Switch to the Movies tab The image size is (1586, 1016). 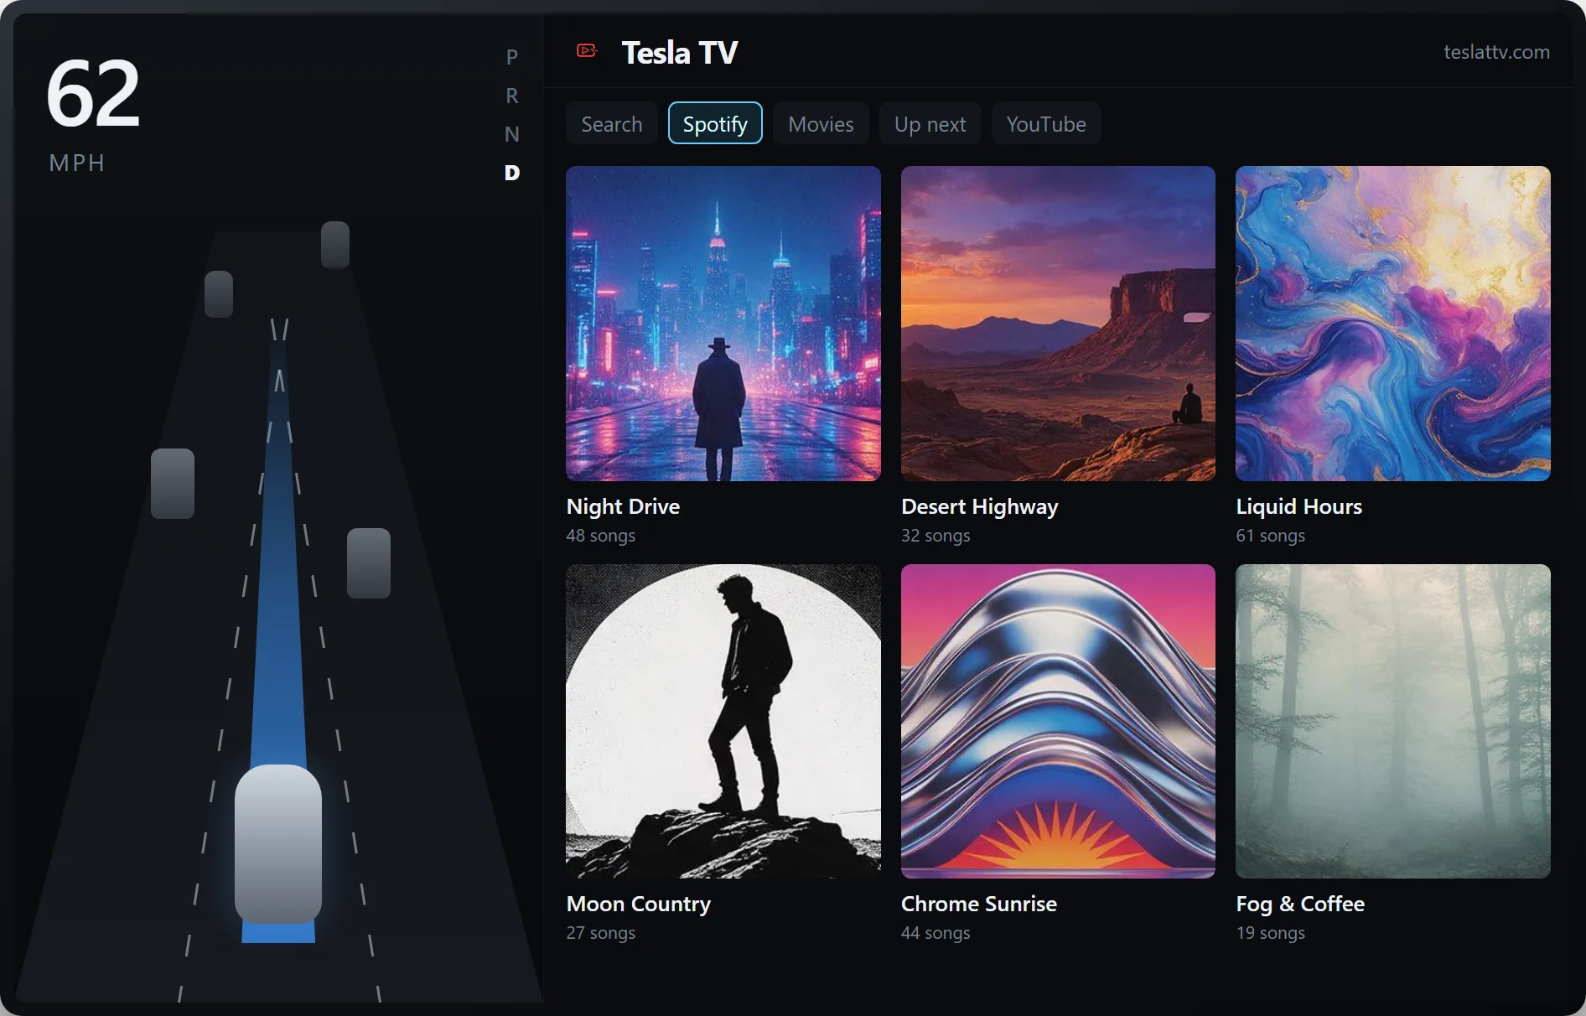[x=821, y=124]
